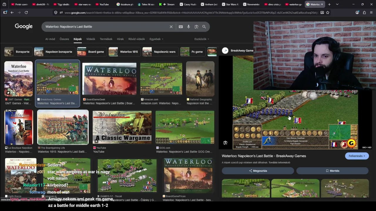Viewport: 376px width, 211px height.
Task: Open the Eszközök tools dropdown
Action: (202, 39)
